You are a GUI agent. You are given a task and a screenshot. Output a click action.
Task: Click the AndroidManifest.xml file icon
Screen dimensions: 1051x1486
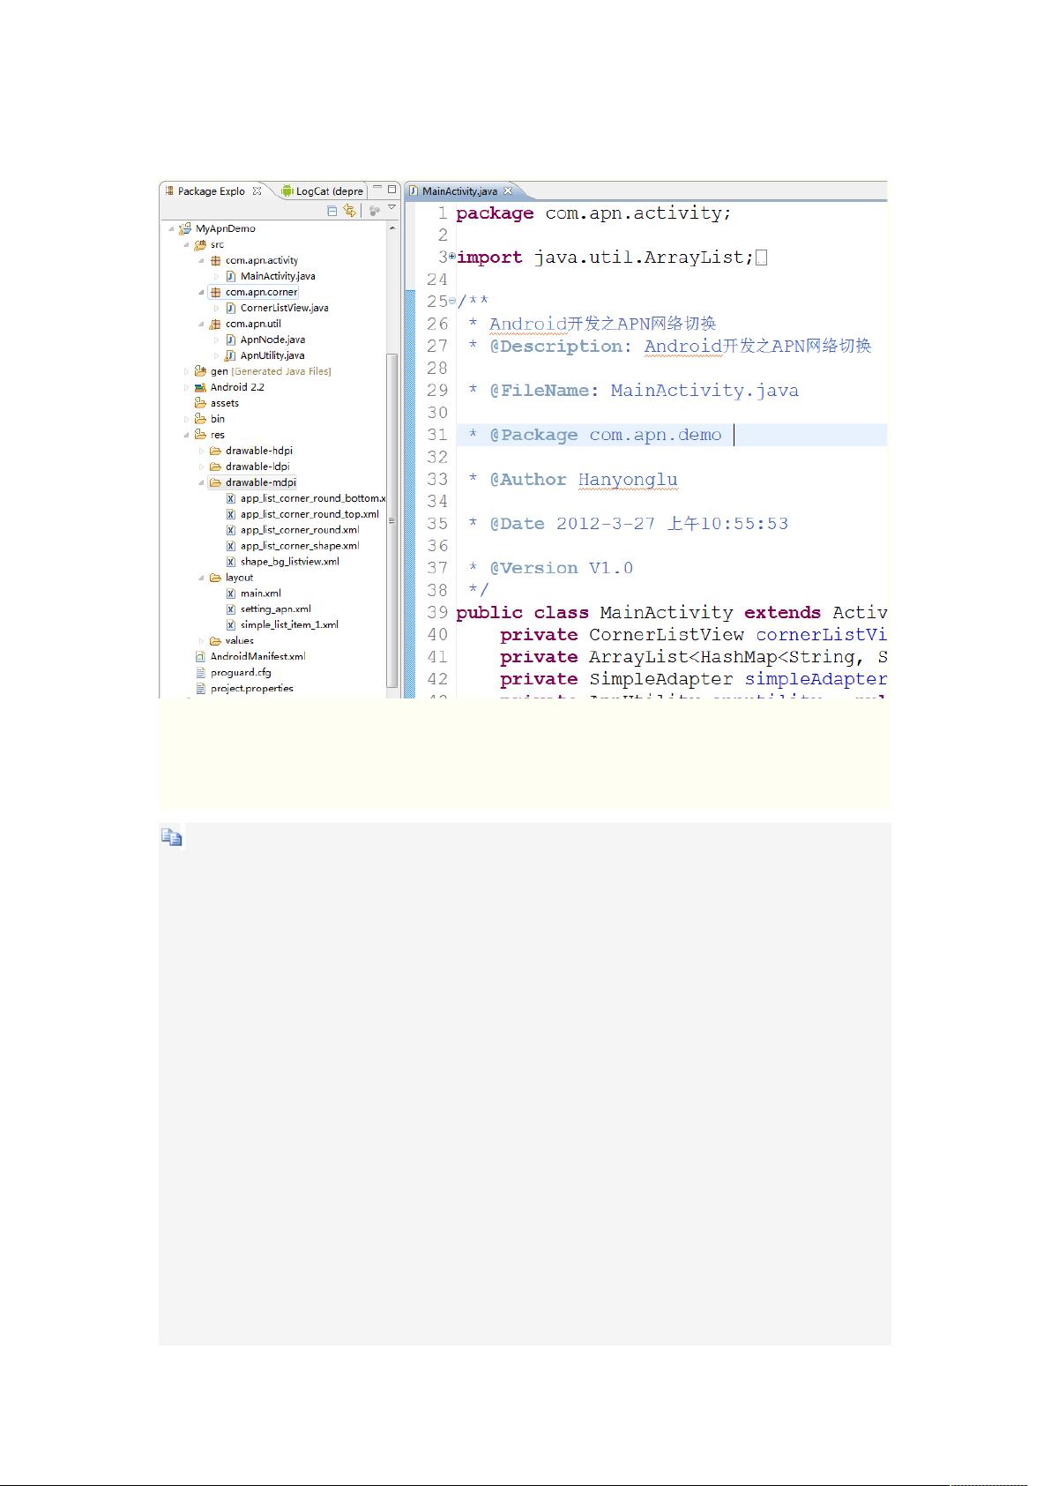(200, 657)
